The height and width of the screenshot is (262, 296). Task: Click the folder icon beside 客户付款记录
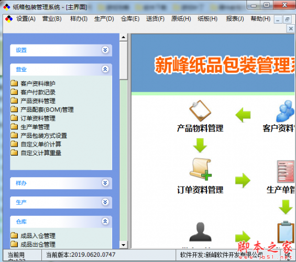click(14, 92)
